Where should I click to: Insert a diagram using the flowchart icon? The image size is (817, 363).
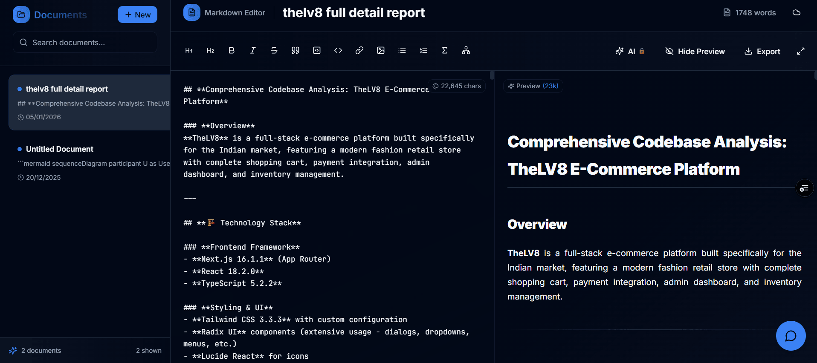[x=466, y=51]
